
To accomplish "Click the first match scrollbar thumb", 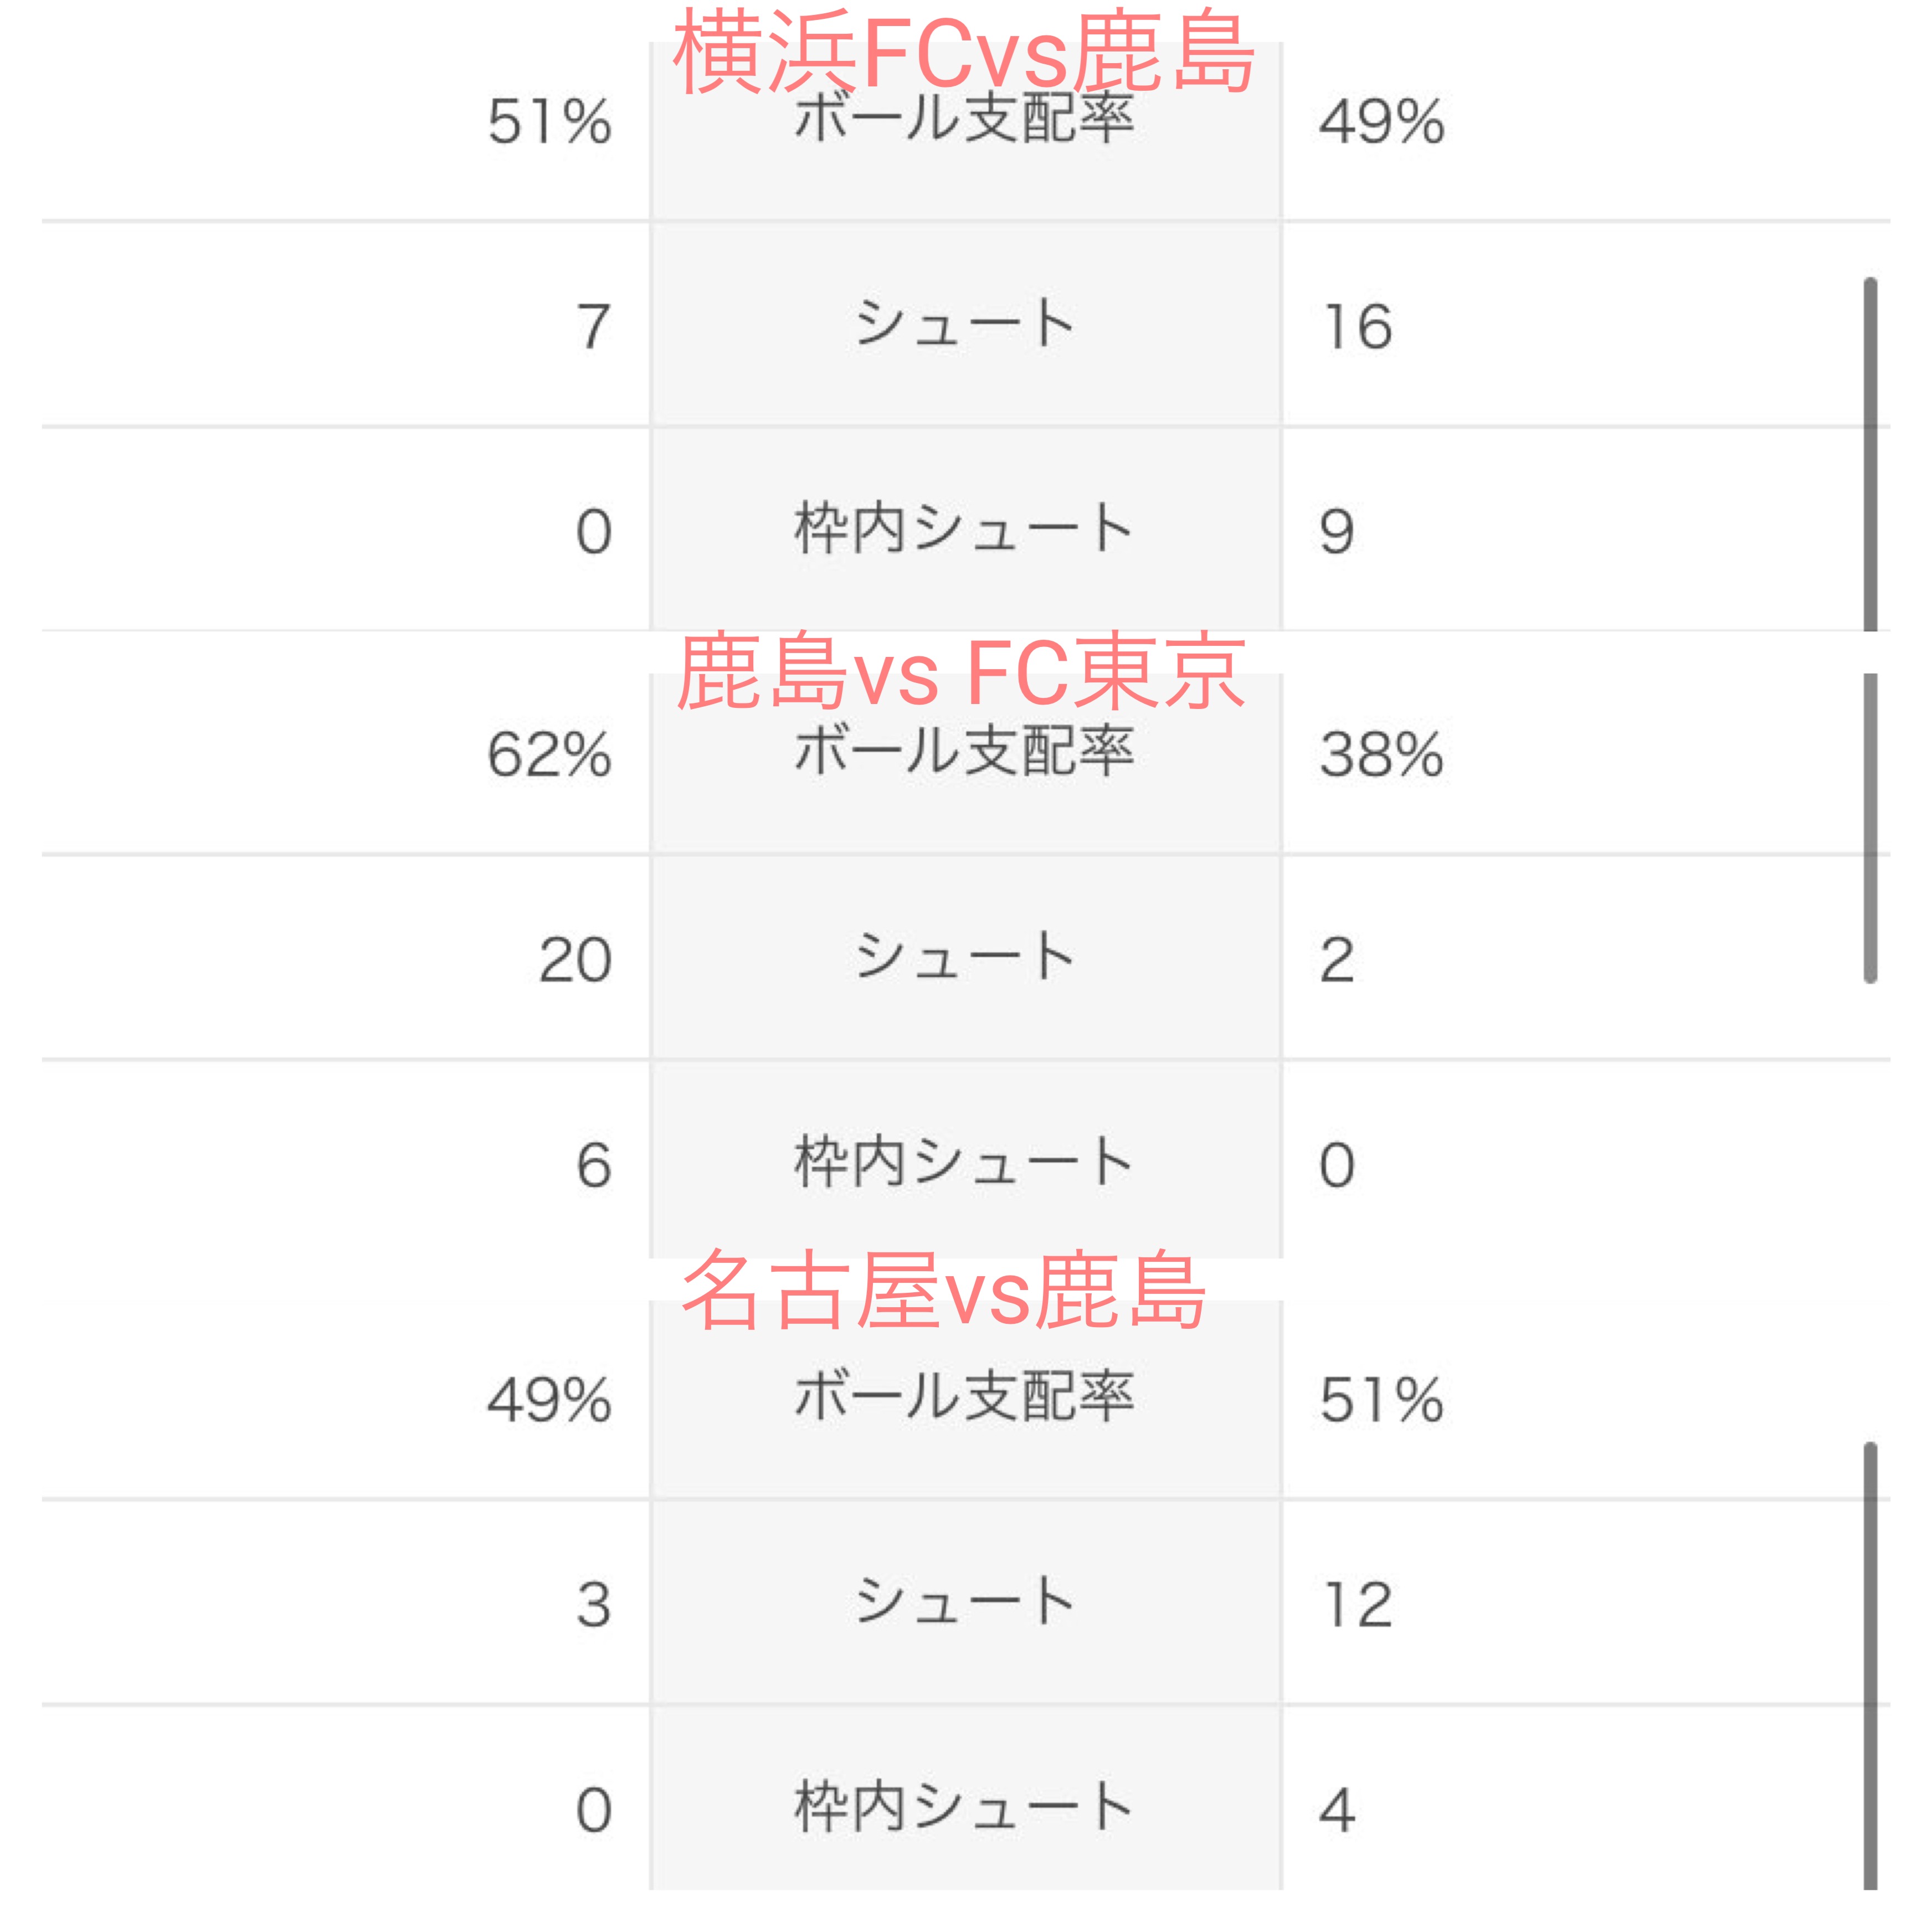I will 1870,454.
